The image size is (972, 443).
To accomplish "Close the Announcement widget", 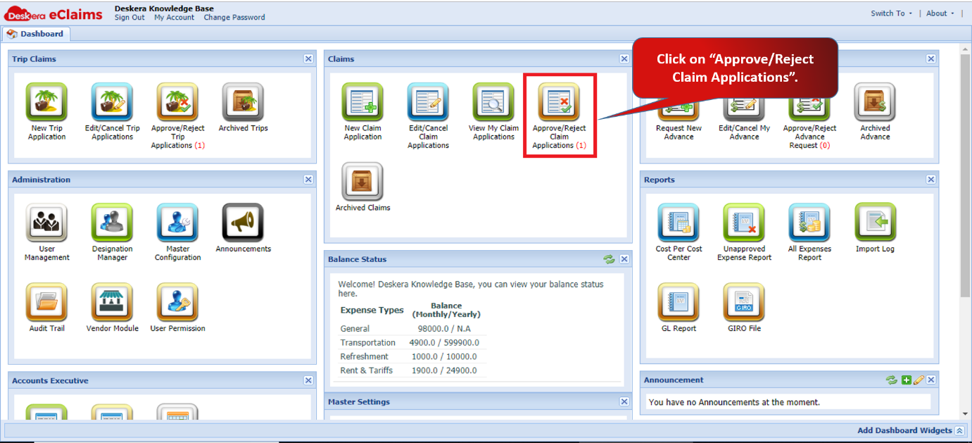I will (931, 380).
